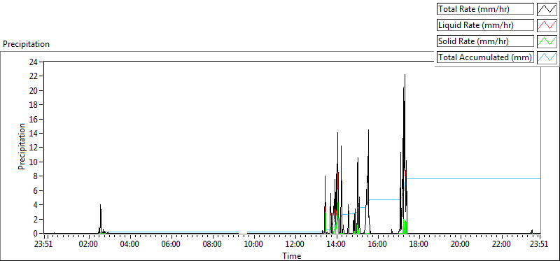
Task: Click the Time axis title
Action: (x=292, y=256)
